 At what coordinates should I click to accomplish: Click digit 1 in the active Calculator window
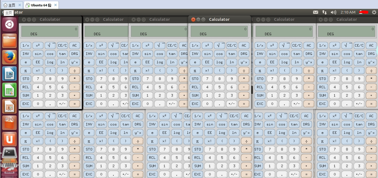(x=207, y=95)
